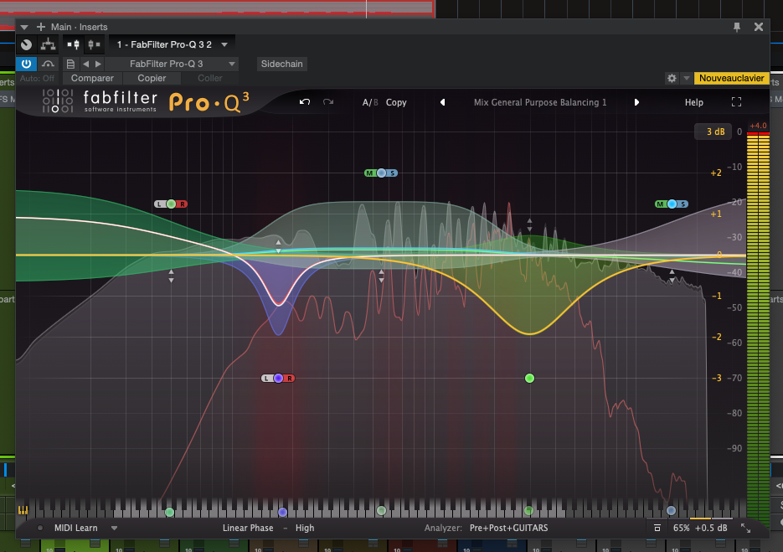
Task: Open the channel color knob icon
Action: point(27,44)
